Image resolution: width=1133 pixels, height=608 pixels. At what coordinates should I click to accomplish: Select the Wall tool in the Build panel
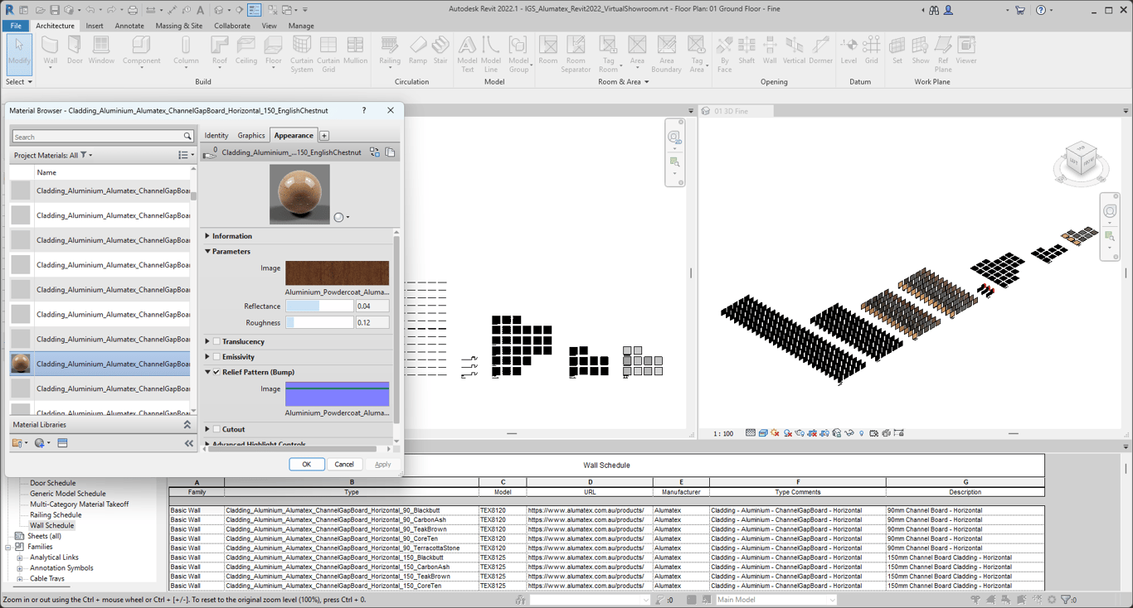(49, 50)
